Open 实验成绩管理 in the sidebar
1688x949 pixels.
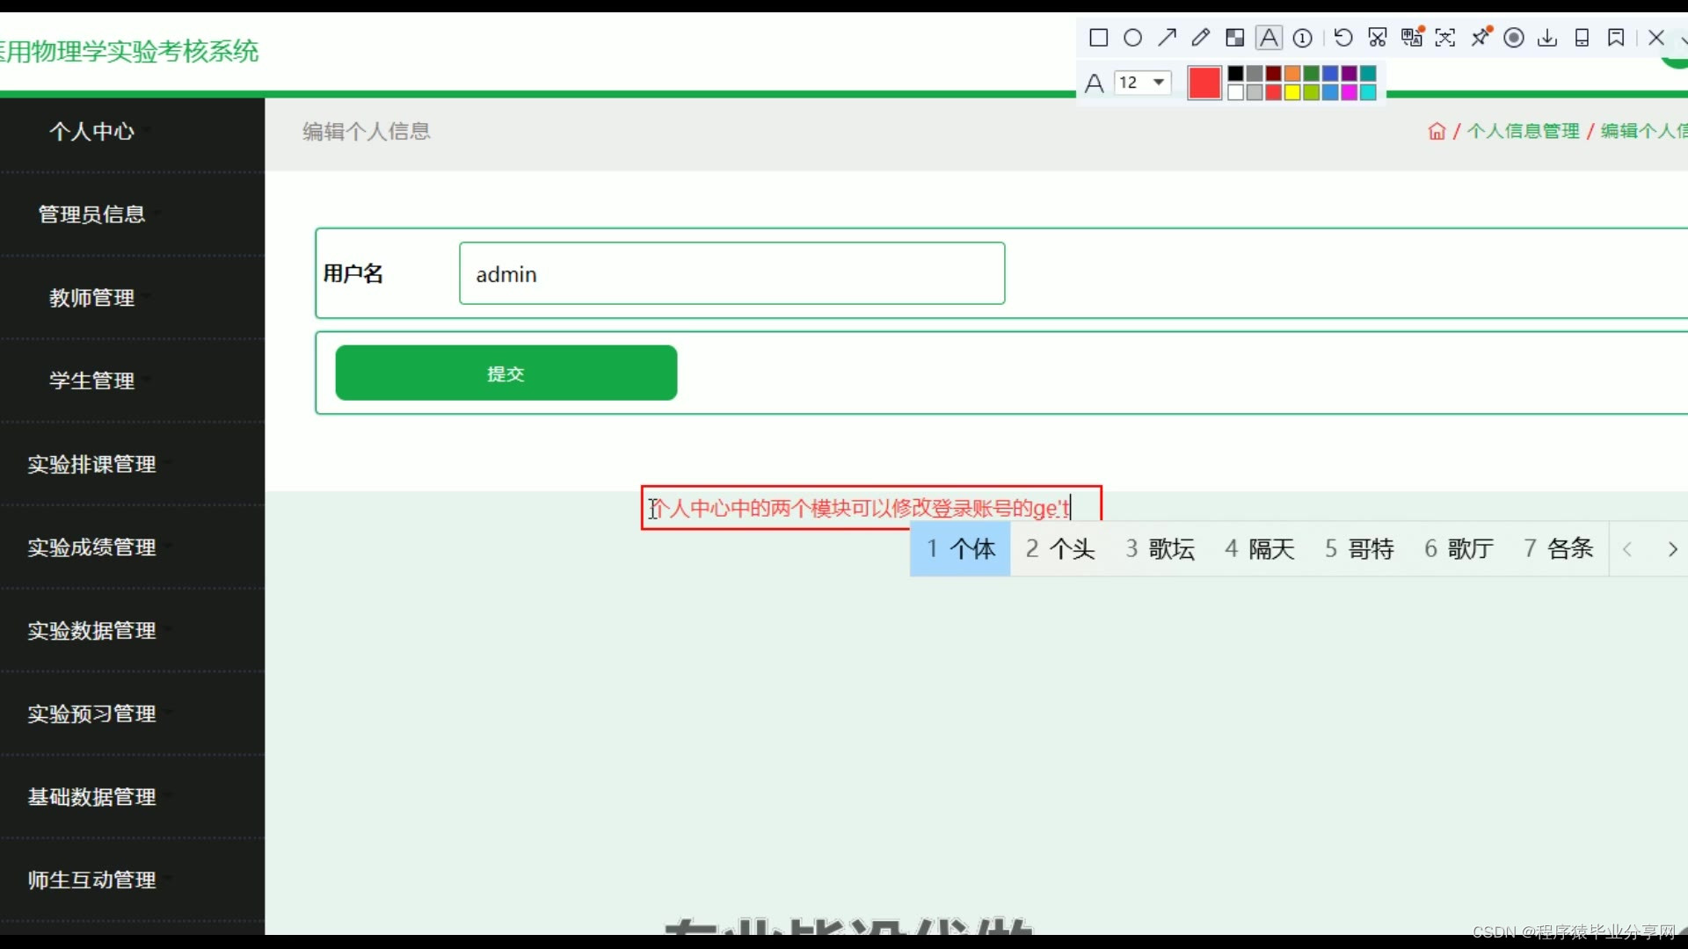coord(91,547)
